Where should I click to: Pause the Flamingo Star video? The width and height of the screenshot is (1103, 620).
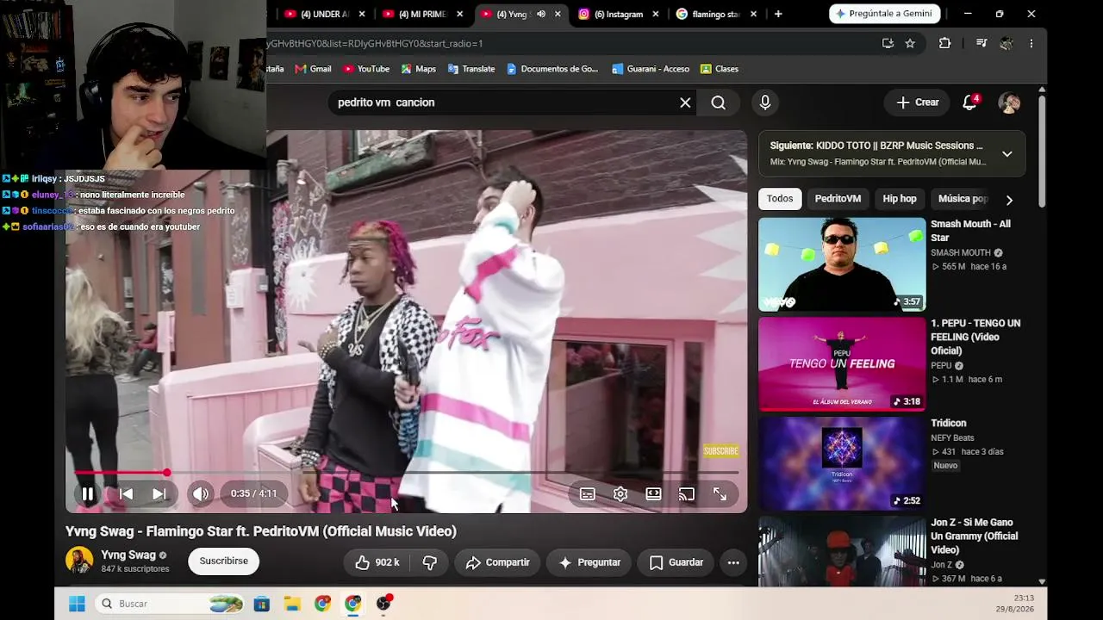pos(87,494)
